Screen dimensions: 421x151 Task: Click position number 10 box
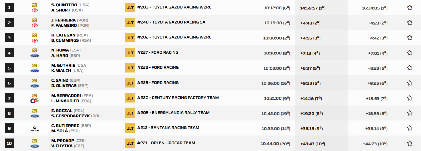9,143
